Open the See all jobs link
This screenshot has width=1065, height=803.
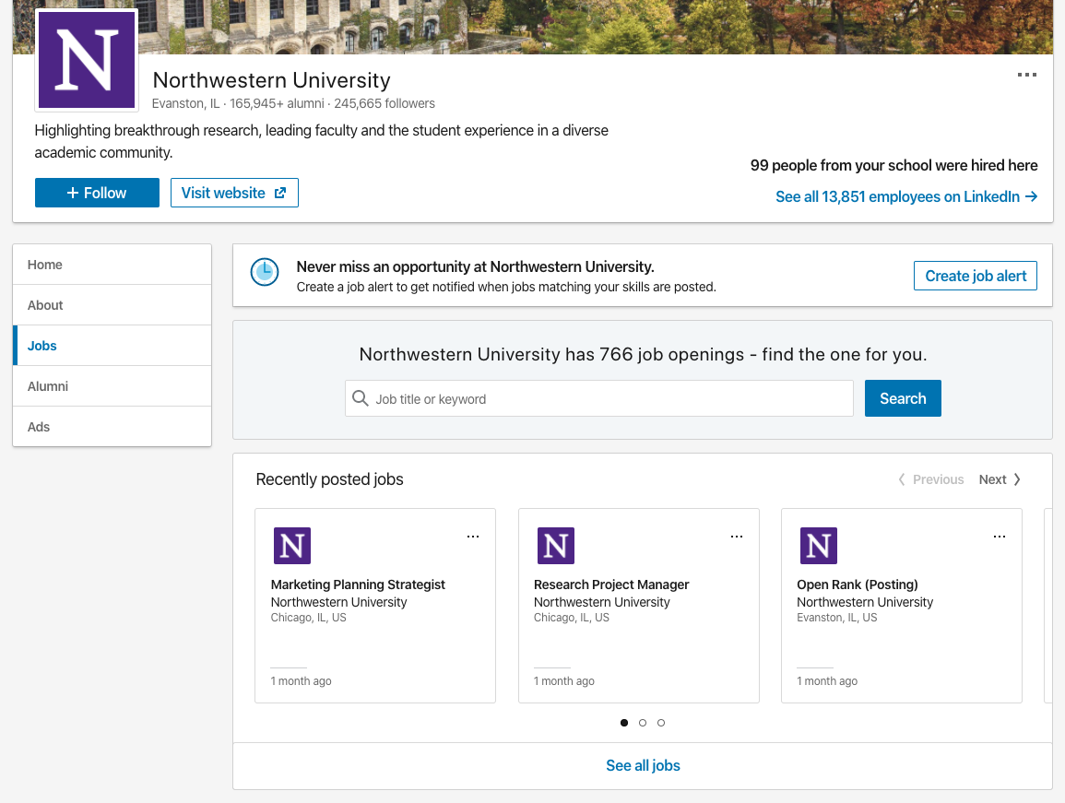(x=643, y=765)
